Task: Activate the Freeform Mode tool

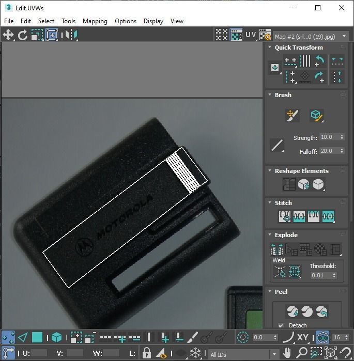Action: pyautogui.click(x=52, y=35)
